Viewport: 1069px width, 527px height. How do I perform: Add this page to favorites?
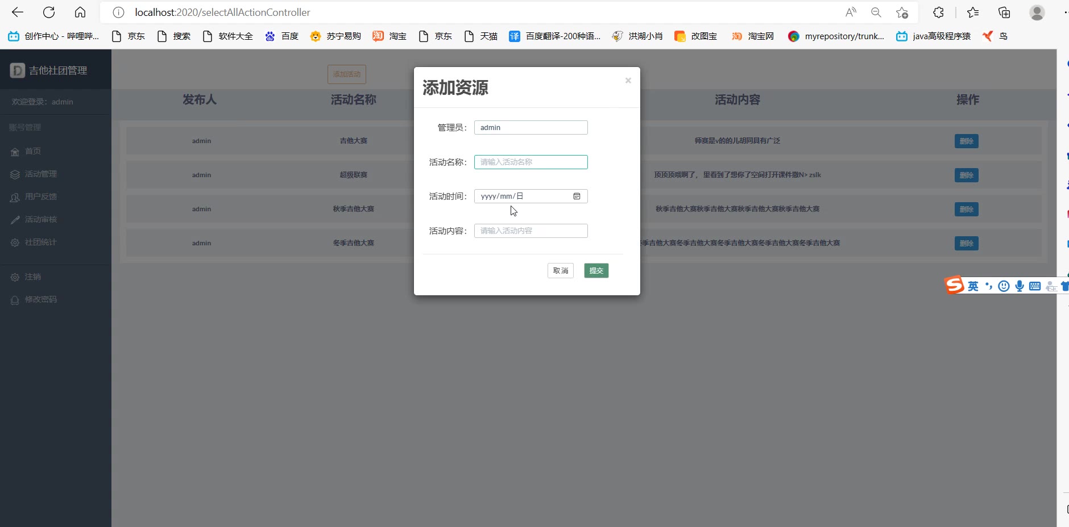(902, 12)
